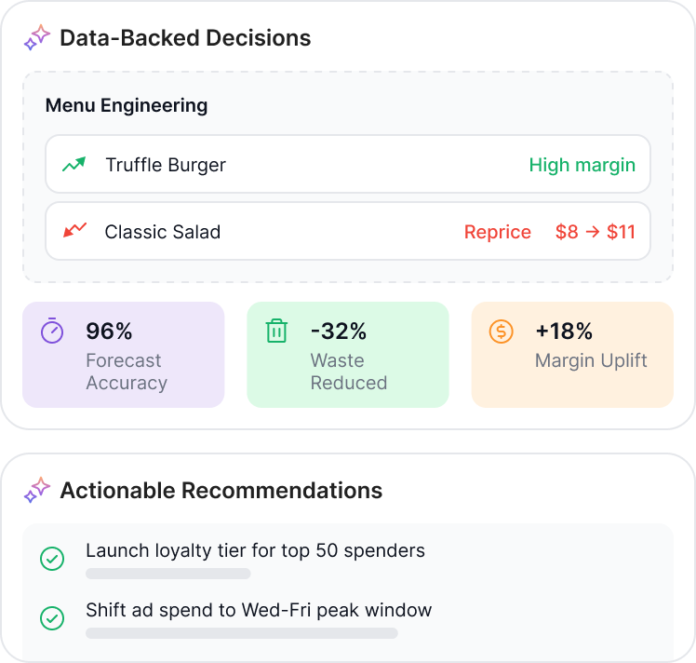
Task: Open the 96% Forecast Accuracy card
Action: [x=123, y=355]
